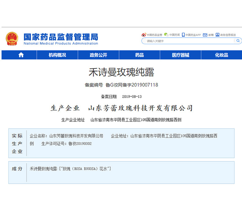Open the 药品 menu
Viewport: 242px width, 219px height.
[x=139, y=55]
